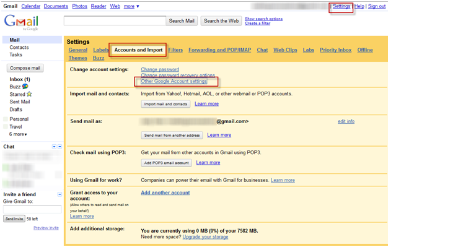Collapse Invite a friend panel
Viewport: 471px width, 247px height.
pos(59,194)
